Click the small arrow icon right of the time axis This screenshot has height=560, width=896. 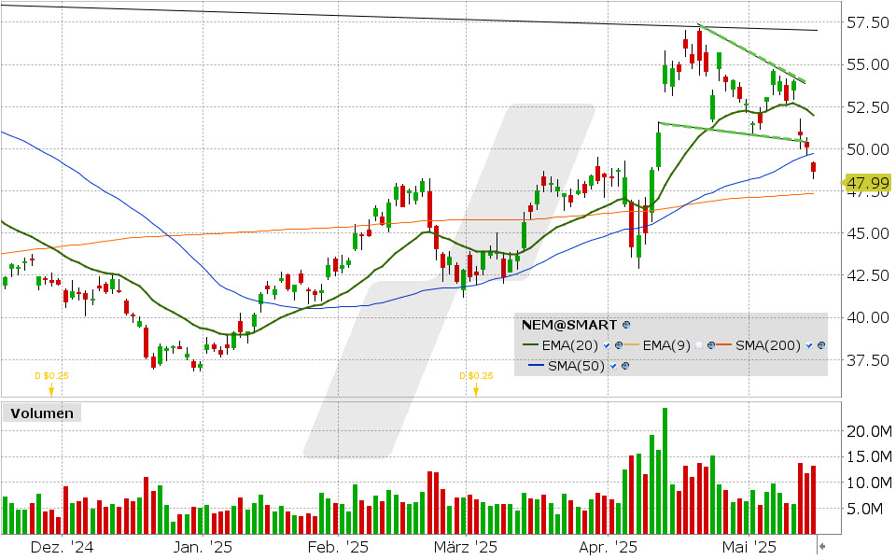(822, 544)
